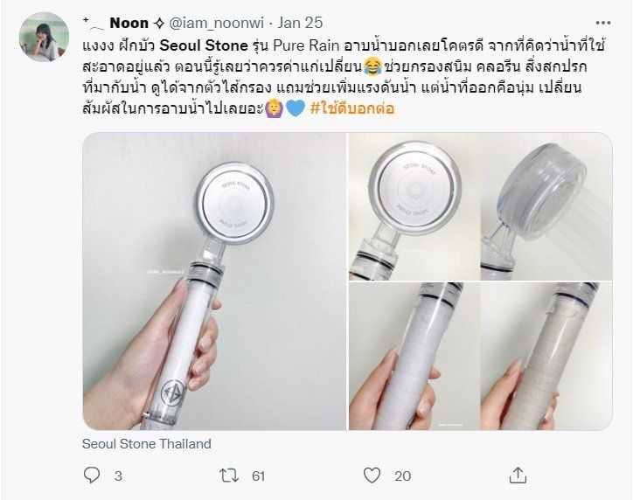The image size is (633, 500).
Task: Click the share upload icon
Action: click(518, 476)
